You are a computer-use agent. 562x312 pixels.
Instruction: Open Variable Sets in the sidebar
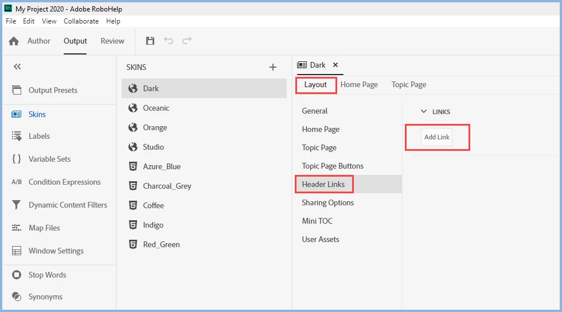(49, 159)
